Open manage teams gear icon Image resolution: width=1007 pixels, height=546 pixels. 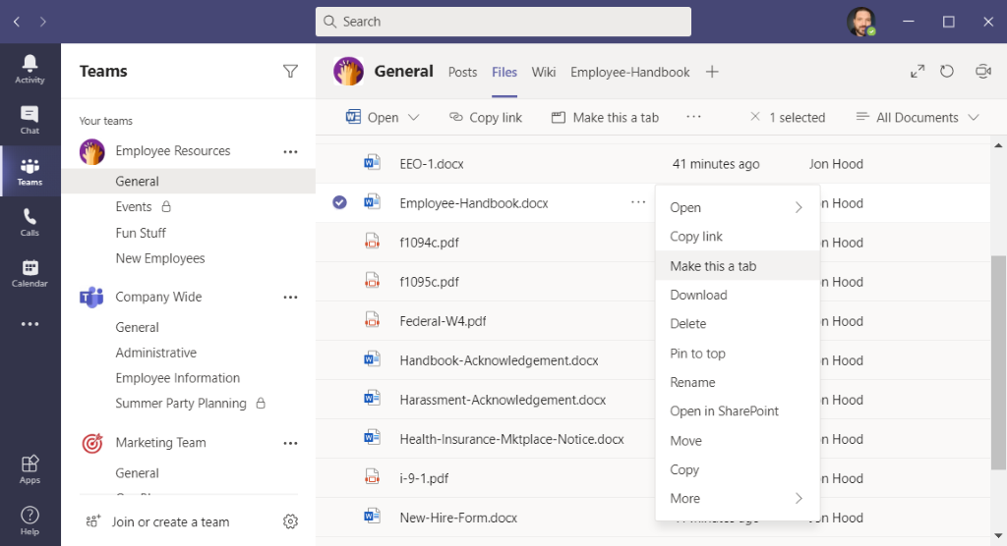tap(290, 521)
